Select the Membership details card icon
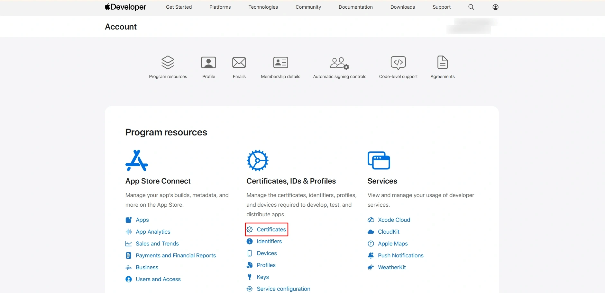Screen dimensions: 605x293 (x=280, y=62)
